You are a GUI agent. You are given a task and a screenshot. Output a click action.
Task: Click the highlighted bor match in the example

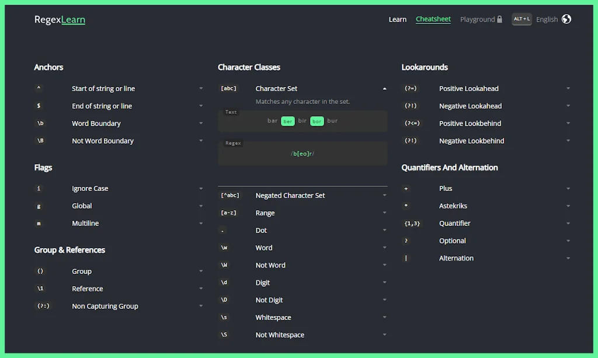pyautogui.click(x=317, y=121)
